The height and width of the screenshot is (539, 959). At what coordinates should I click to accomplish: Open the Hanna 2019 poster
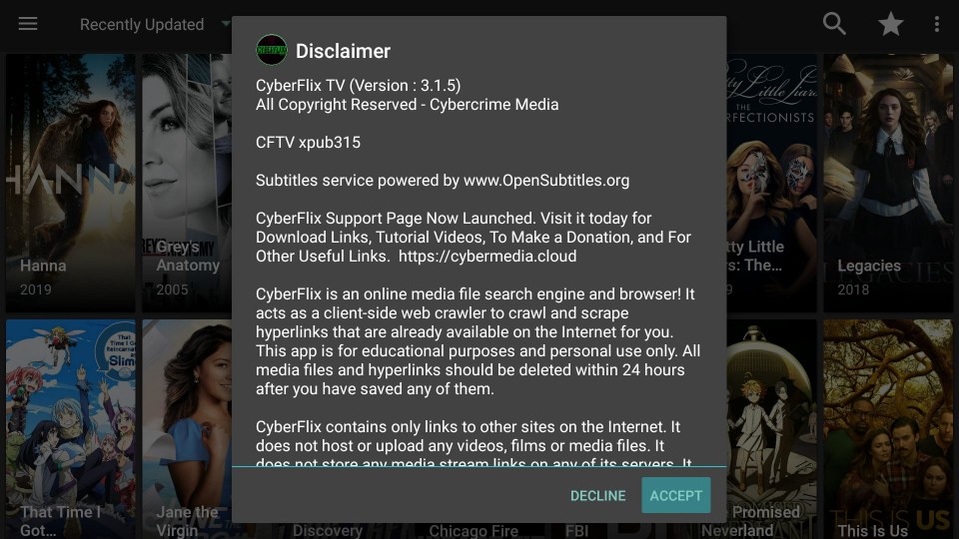coord(70,183)
